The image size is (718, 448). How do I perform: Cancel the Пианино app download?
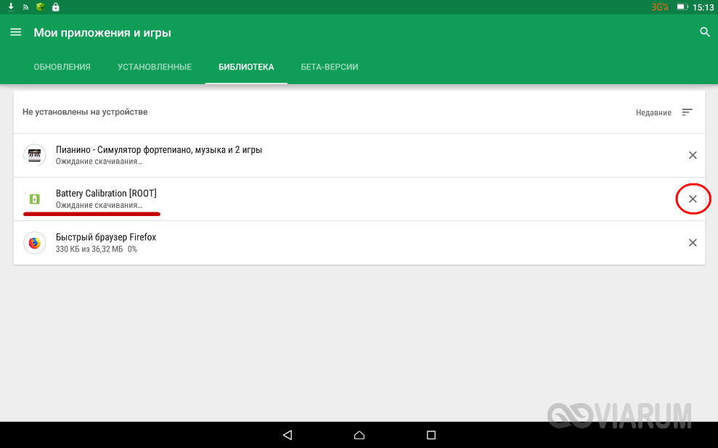(x=693, y=155)
